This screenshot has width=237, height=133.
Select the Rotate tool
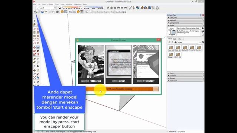(34, 51)
